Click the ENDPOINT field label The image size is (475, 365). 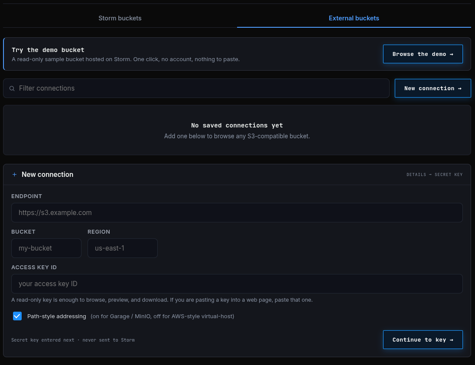coord(27,196)
